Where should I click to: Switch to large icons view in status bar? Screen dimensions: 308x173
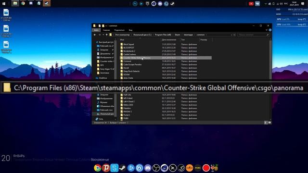pyautogui.click(x=269, y=123)
